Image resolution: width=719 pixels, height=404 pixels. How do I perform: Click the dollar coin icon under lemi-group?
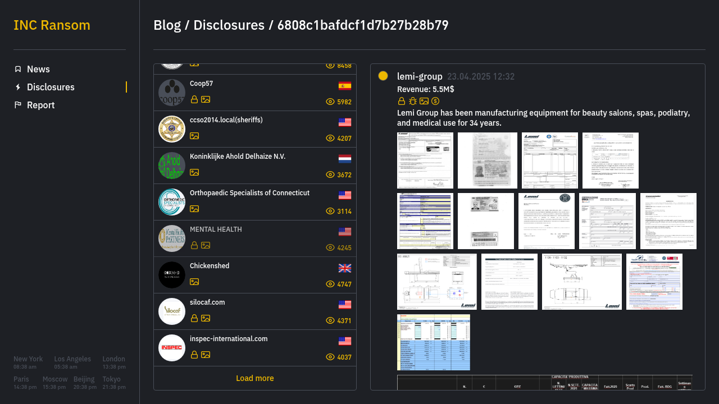[x=435, y=101]
